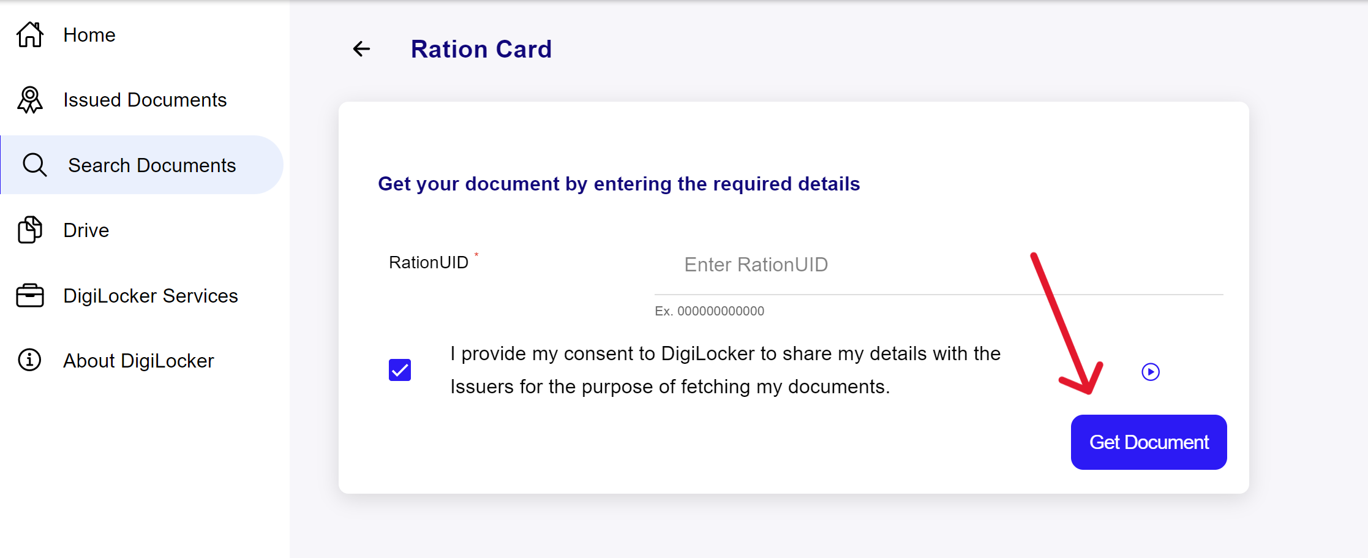This screenshot has width=1368, height=558.
Task: Select Home from the sidebar
Action: pyautogui.click(x=89, y=35)
